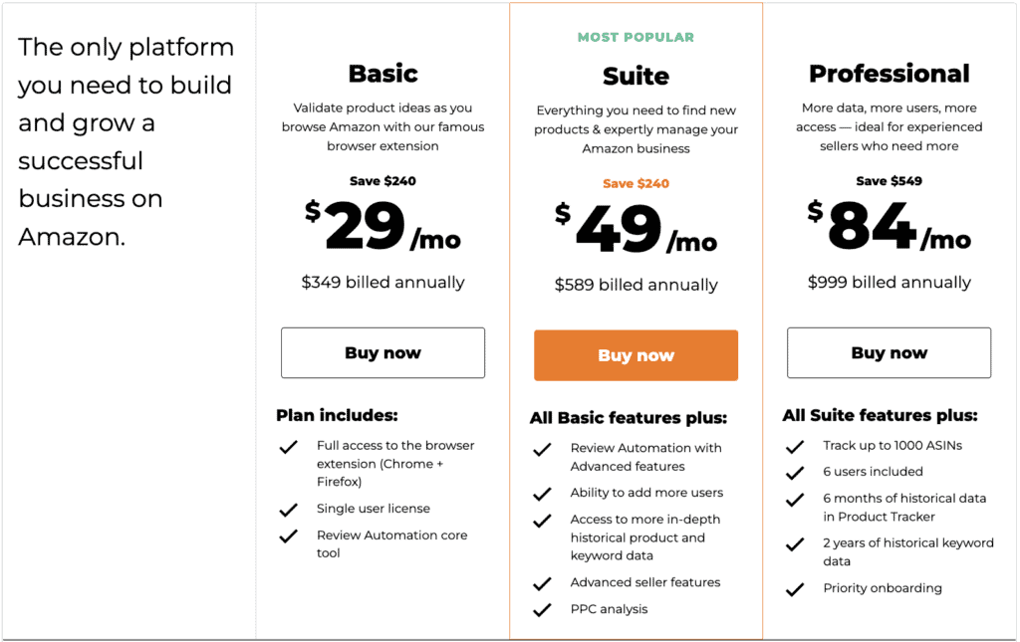The height and width of the screenshot is (642, 1020).
Task: Select the Suite plan heading
Action: click(x=636, y=76)
